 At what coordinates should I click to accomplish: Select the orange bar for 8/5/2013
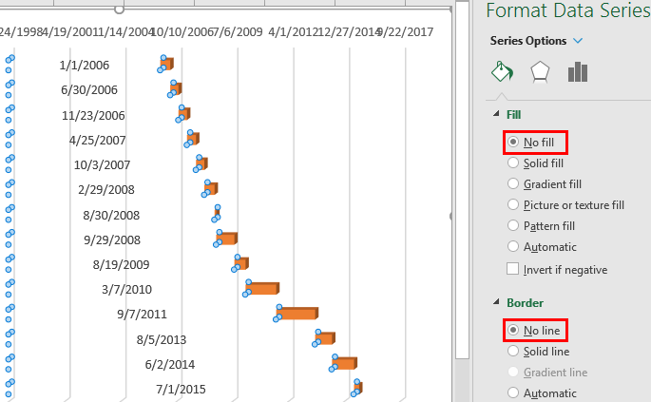[325, 338]
